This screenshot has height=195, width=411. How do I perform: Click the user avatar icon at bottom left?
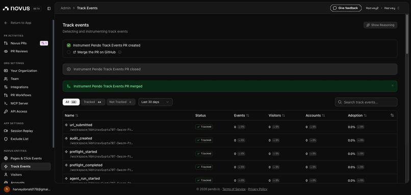(7, 189)
